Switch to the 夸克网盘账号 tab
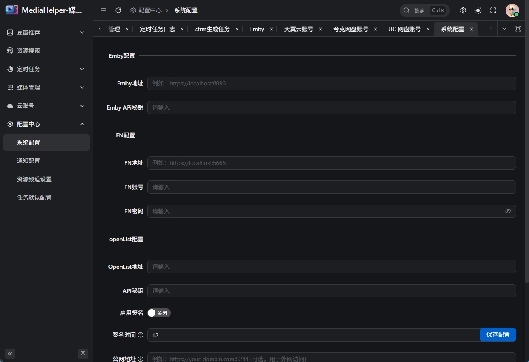This screenshot has height=362, width=529. pos(351,29)
